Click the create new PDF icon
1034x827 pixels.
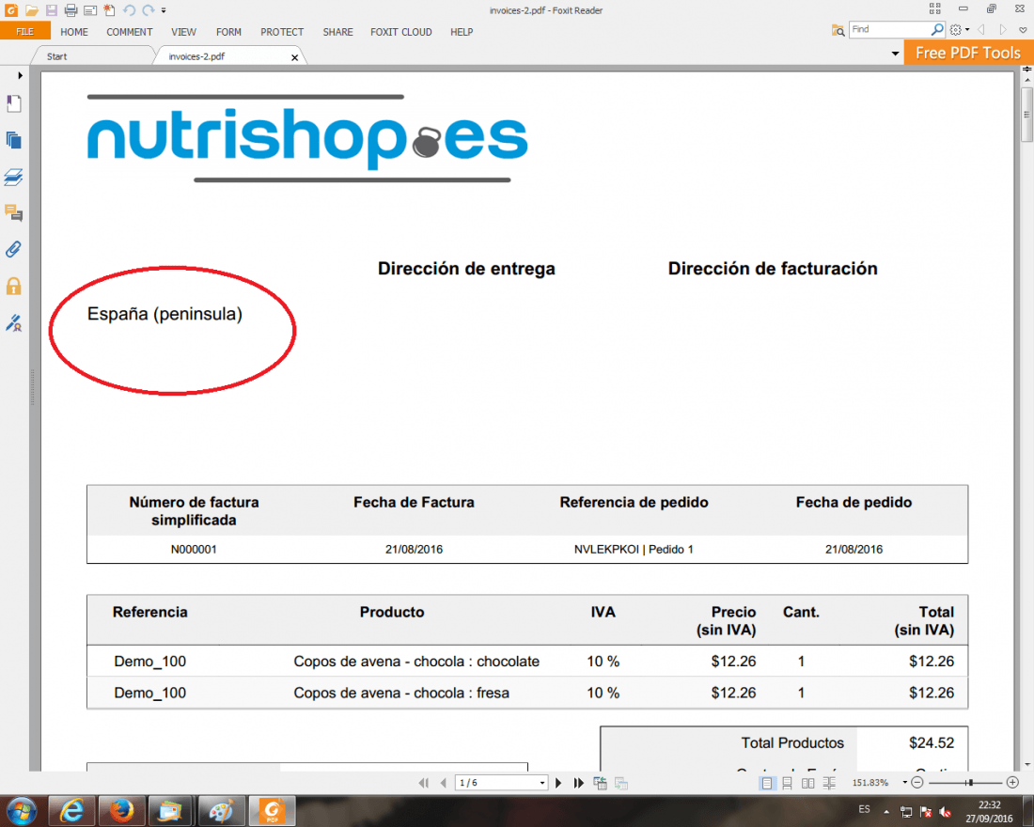point(109,10)
